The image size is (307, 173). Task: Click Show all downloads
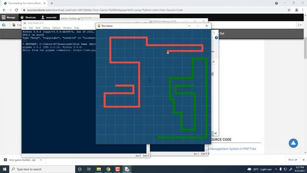click(292, 160)
